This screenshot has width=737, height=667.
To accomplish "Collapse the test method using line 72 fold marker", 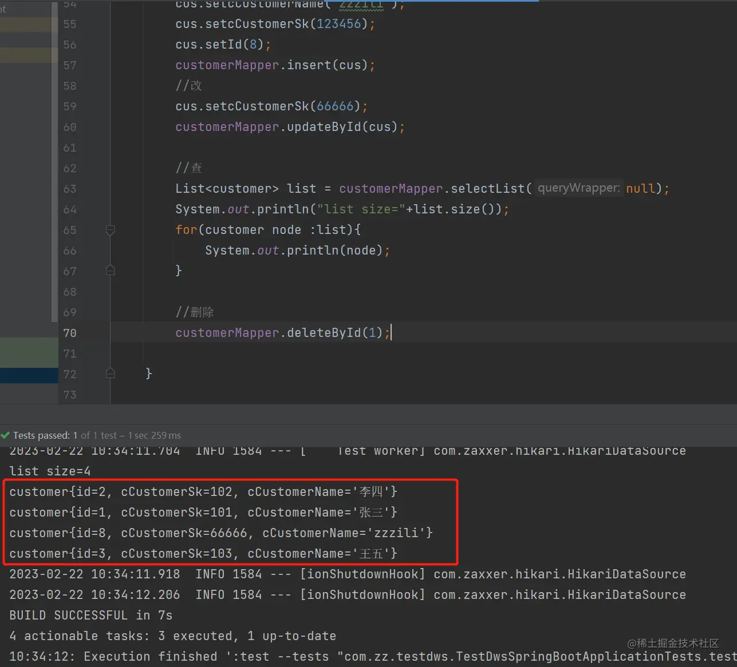I will [x=110, y=374].
